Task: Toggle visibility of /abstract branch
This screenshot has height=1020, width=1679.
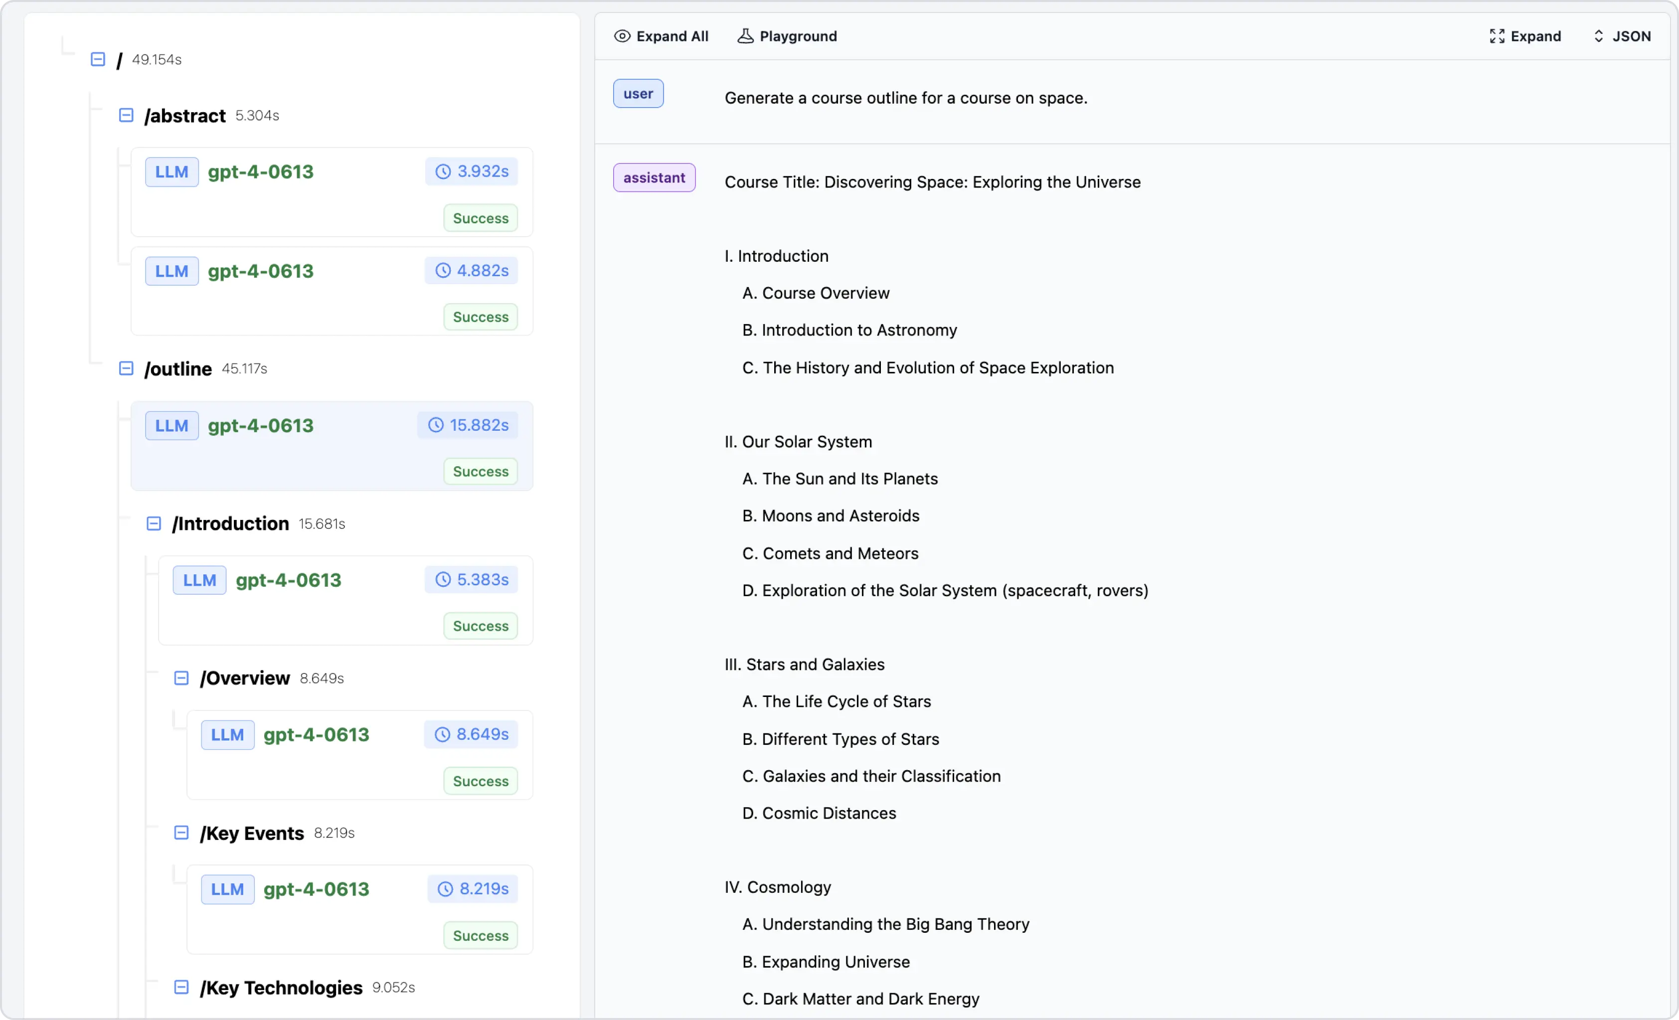Action: tap(126, 115)
